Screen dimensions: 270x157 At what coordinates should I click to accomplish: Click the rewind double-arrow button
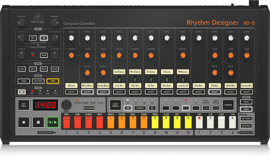click(128, 108)
